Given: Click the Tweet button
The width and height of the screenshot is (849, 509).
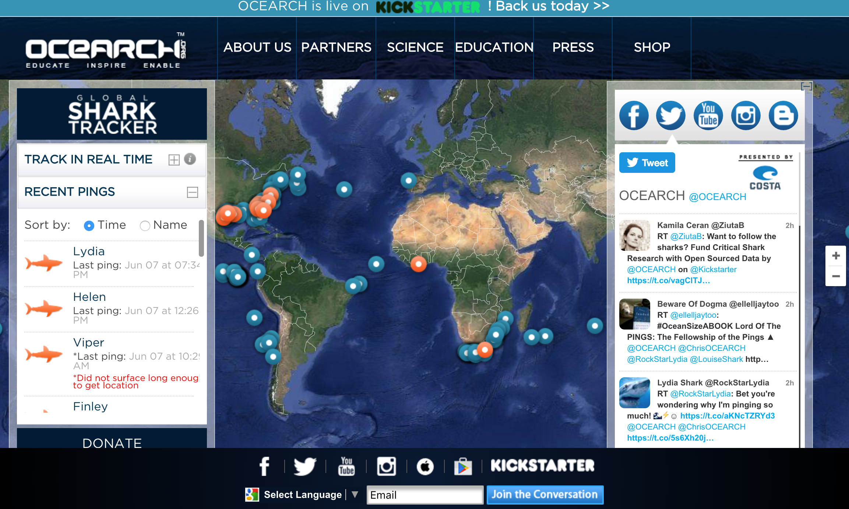Looking at the screenshot, I should (x=647, y=163).
